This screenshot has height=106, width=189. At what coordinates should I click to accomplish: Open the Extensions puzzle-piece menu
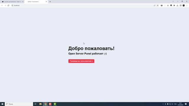pos(174,5)
